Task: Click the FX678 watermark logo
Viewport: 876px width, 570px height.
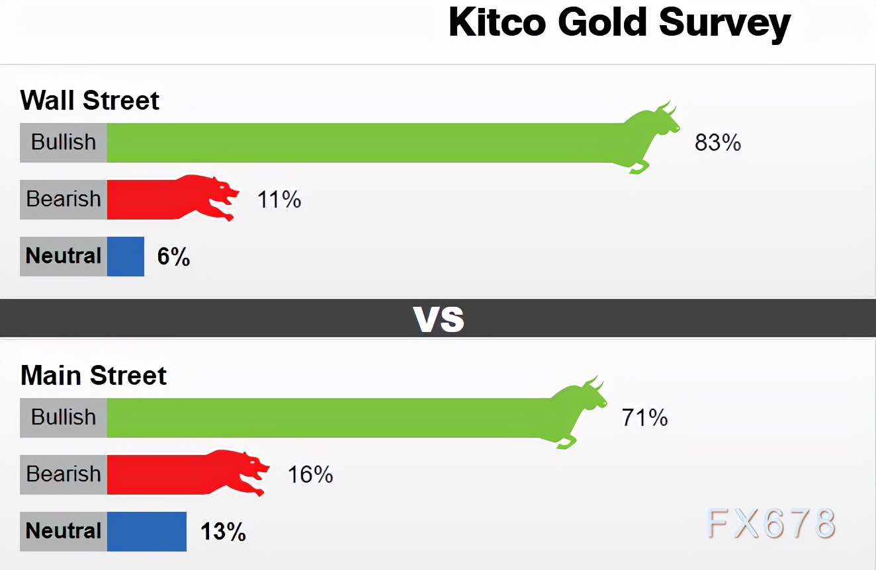Action: pos(771,524)
